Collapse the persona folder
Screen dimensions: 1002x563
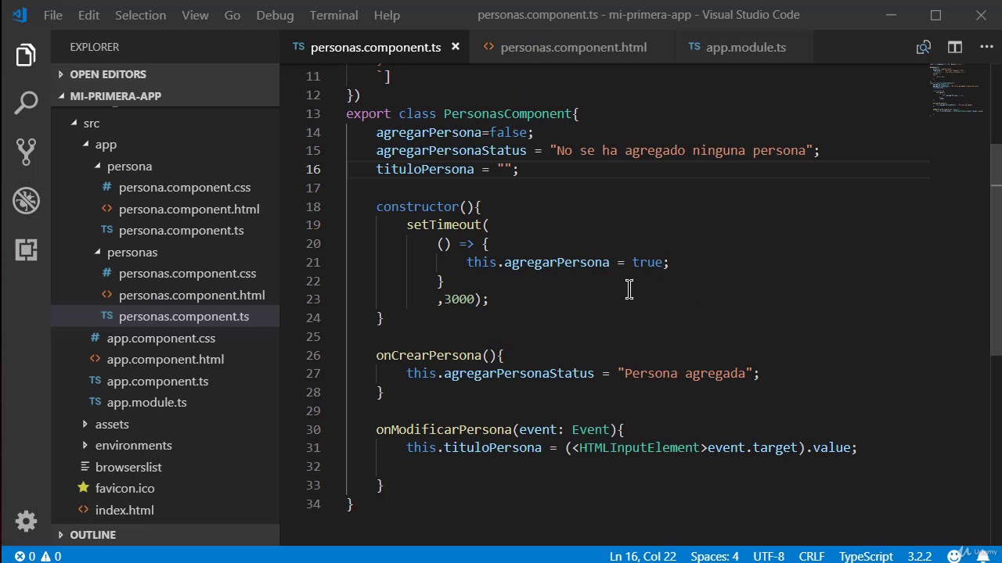(x=129, y=167)
